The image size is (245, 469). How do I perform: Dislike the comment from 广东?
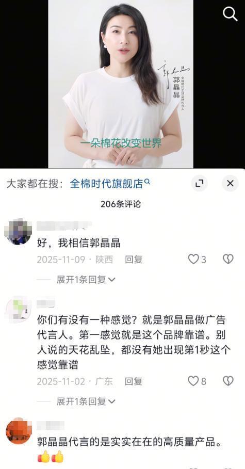228,381
